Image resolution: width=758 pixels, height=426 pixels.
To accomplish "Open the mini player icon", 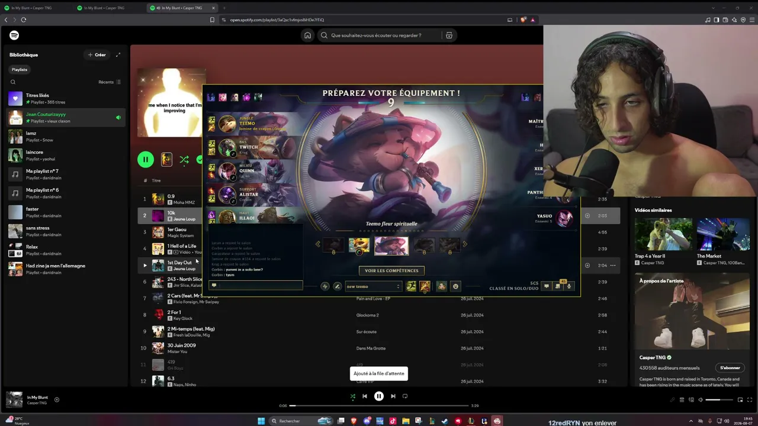I will 740,400.
